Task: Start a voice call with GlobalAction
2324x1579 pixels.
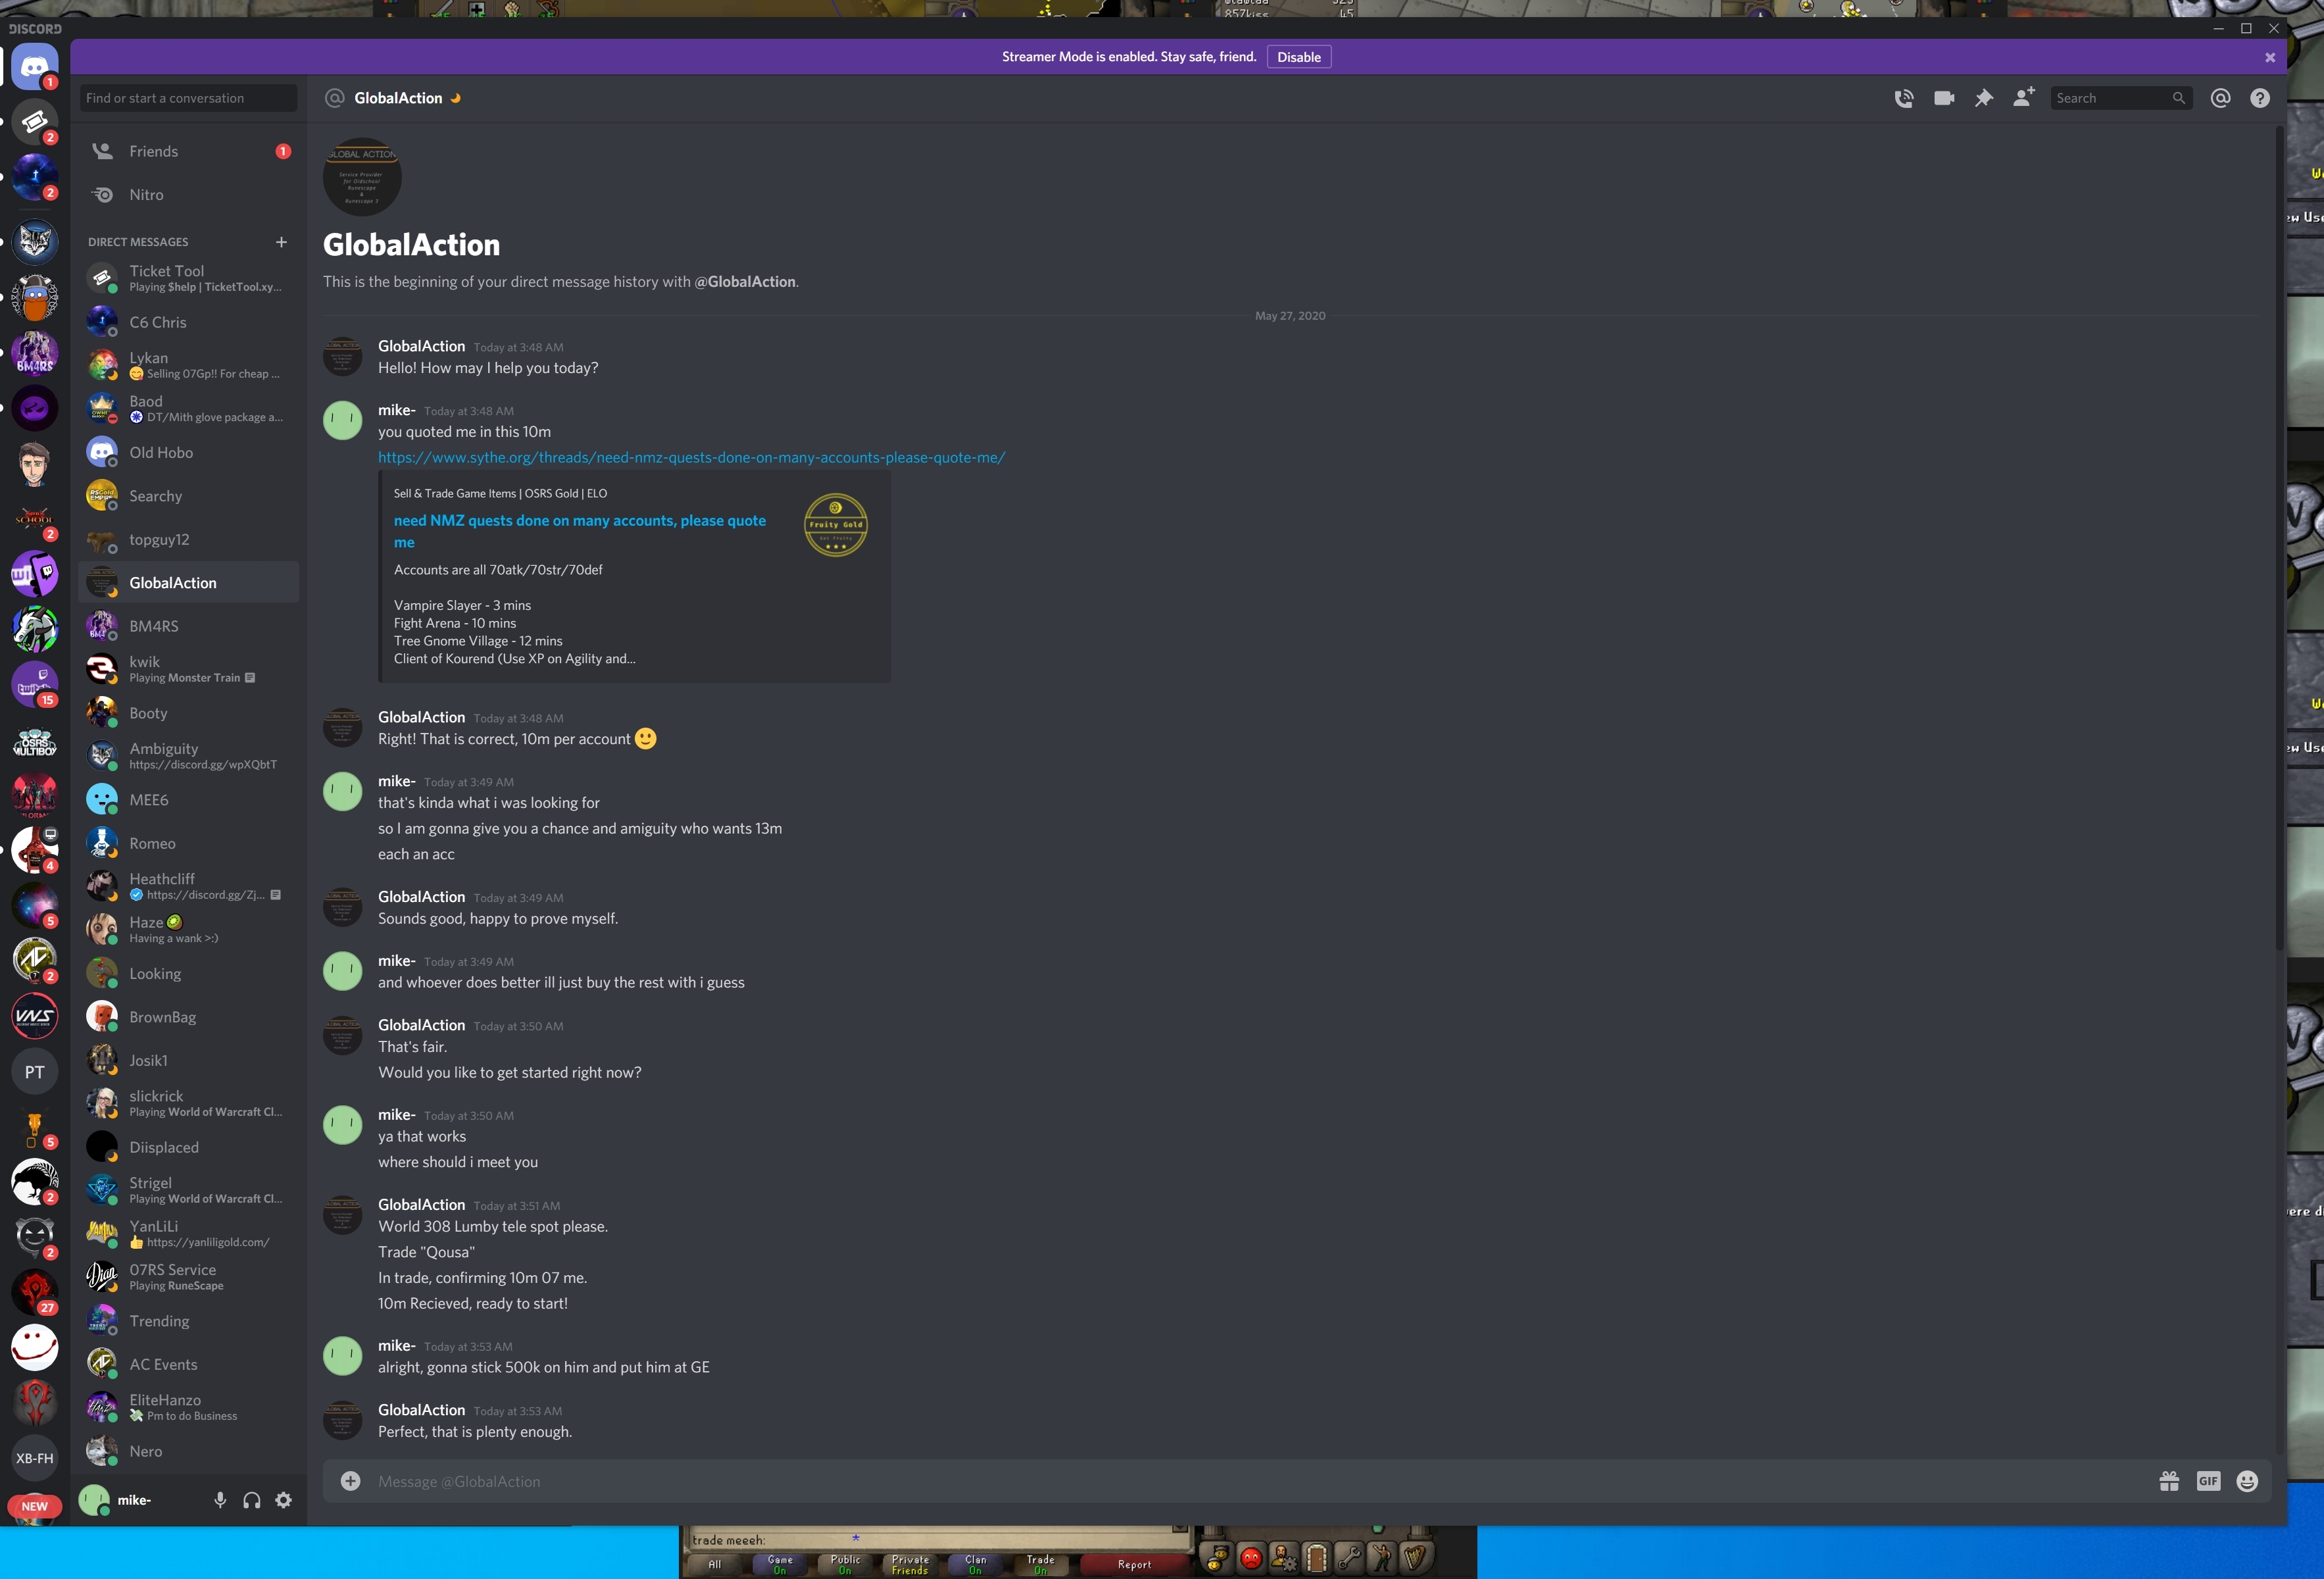Action: click(x=1904, y=98)
